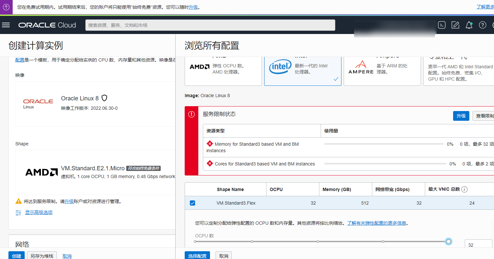Click the 另存为堆栈 button
494x259 pixels.
pos(42,256)
